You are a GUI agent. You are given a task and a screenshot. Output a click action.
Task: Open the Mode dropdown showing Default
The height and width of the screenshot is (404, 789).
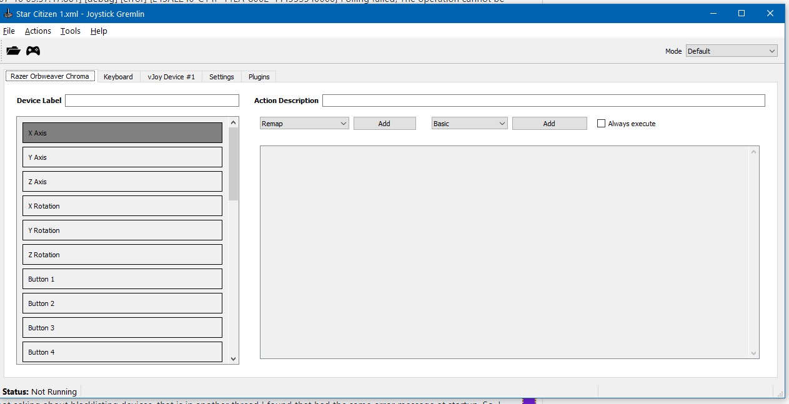(732, 51)
